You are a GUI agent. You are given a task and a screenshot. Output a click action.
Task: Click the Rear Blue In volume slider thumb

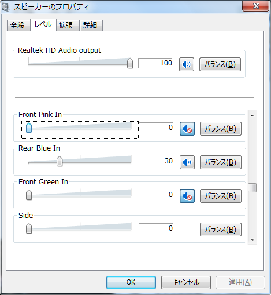[x=60, y=161]
